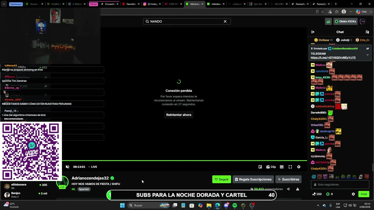The width and height of the screenshot is (374, 210).
Task: Hide the pinned TELEGRAM message
Action: coord(368,49)
